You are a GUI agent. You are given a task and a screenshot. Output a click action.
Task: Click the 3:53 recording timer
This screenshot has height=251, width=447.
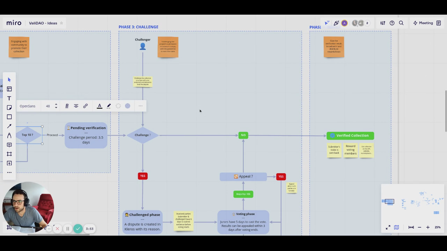coord(90,229)
